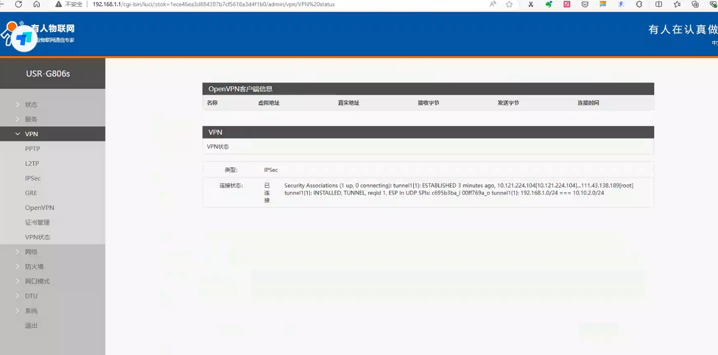This screenshot has height=355, width=718.
Task: Click the read aloud icon in address bar
Action: coord(493,4)
